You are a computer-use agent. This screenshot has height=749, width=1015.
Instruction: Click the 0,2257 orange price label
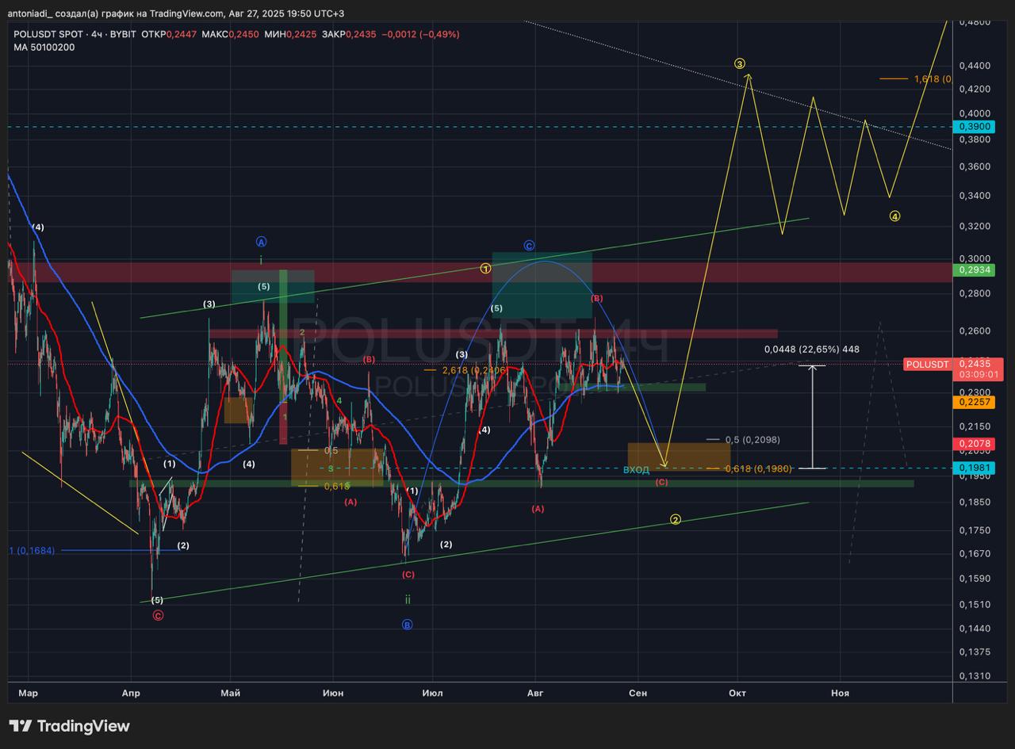pyautogui.click(x=975, y=403)
